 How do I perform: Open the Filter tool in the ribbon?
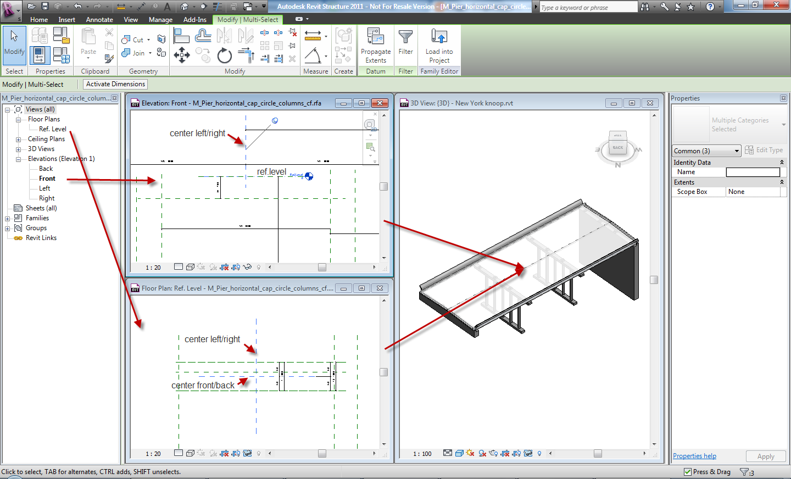coord(405,42)
